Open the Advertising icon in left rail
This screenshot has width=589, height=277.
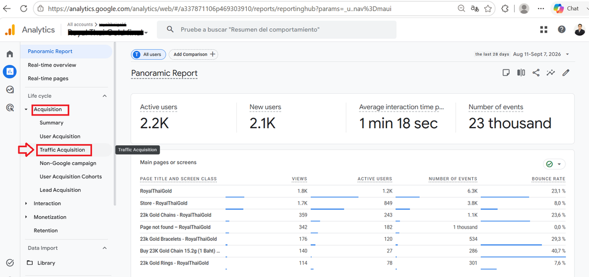(10, 108)
